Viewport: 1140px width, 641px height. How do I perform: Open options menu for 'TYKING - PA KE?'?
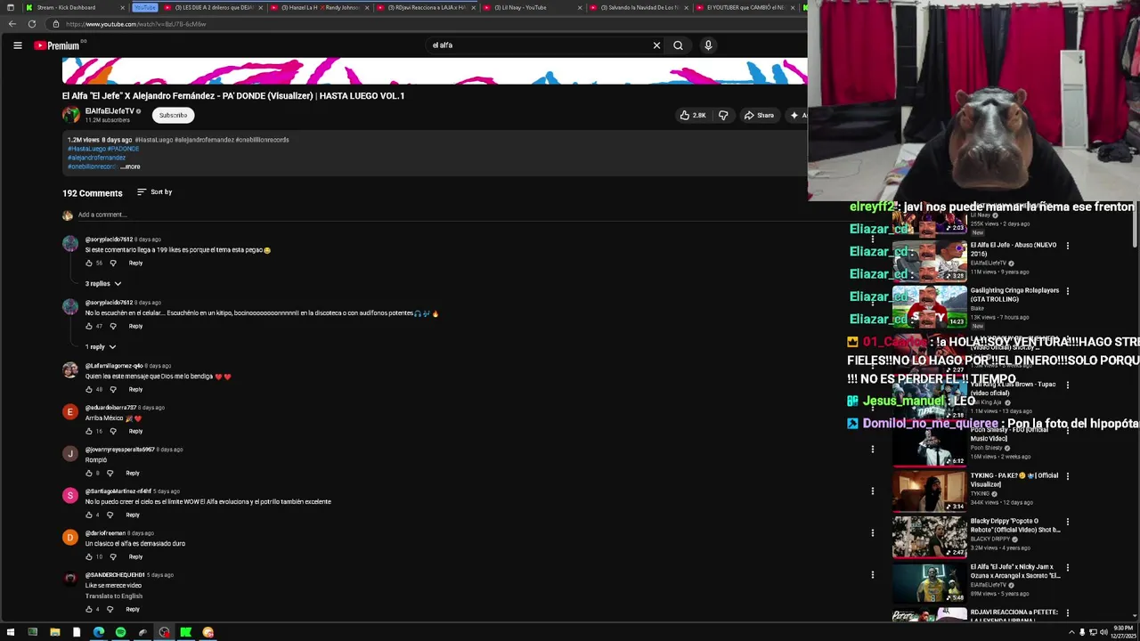pyautogui.click(x=1067, y=476)
